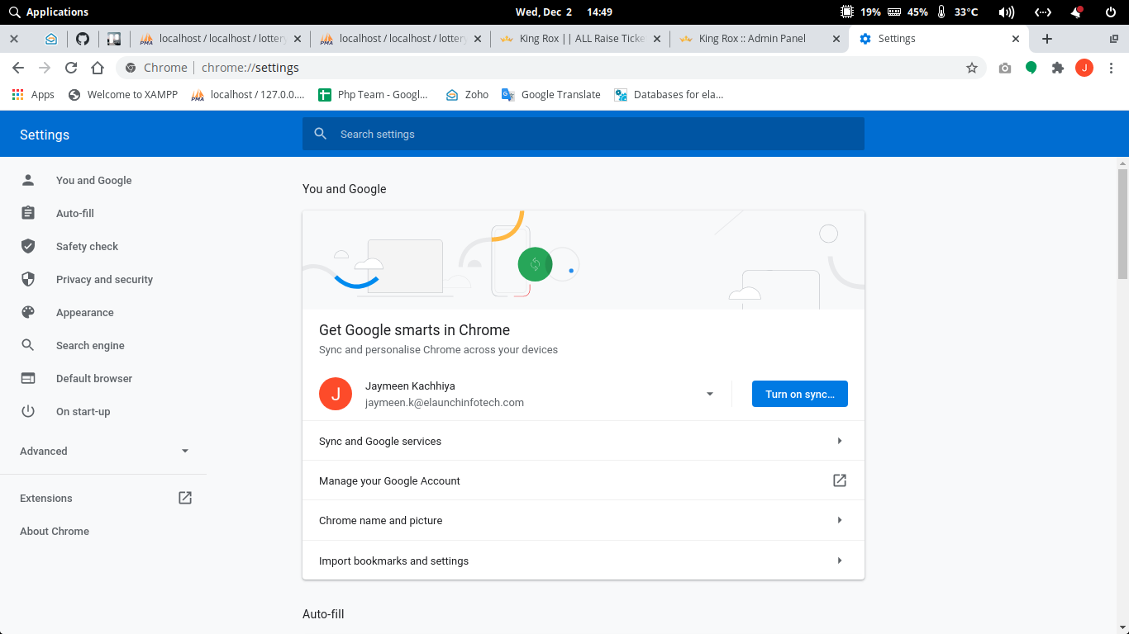Expand the account dropdown arrow beside Jaymeen Kachhiya
This screenshot has height=634, width=1129.
709,394
